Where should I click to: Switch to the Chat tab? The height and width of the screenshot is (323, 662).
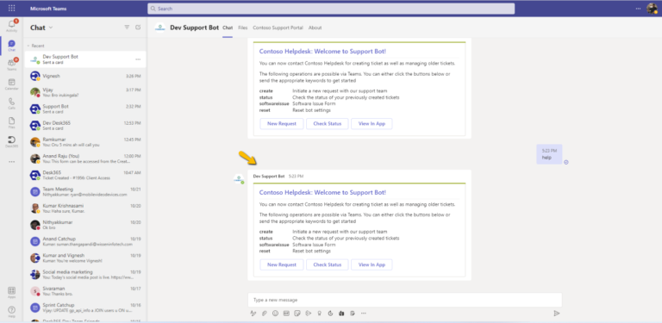pyautogui.click(x=228, y=28)
